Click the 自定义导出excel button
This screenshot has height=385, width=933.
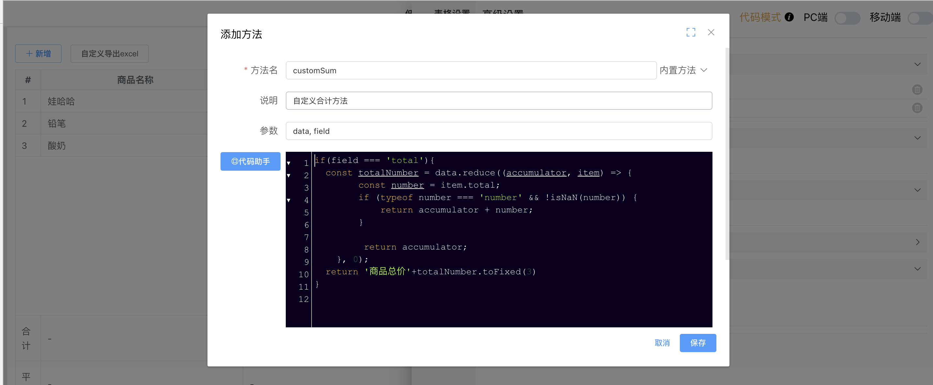tap(109, 53)
